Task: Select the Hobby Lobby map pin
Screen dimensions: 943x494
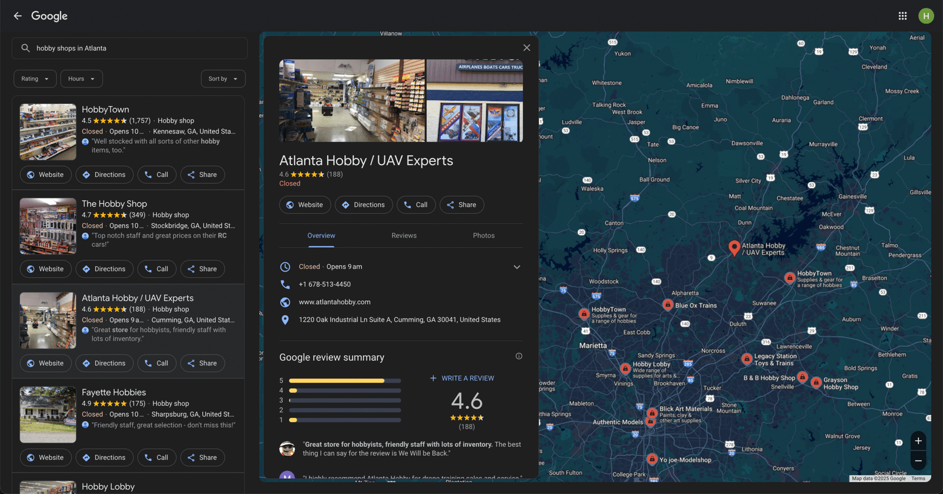Action: pyautogui.click(x=625, y=368)
